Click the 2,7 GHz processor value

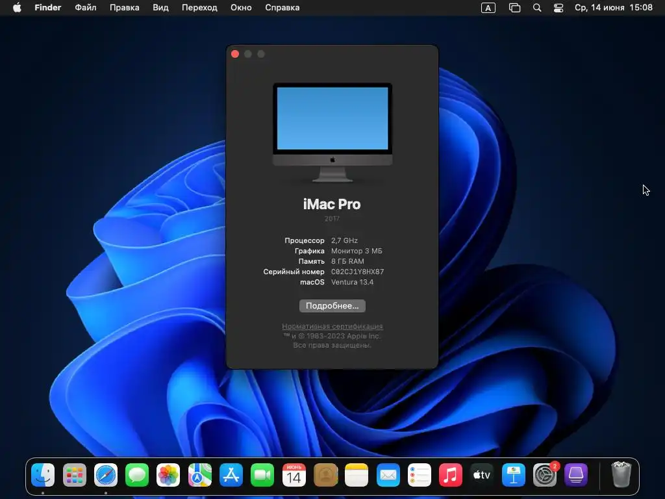pos(344,240)
